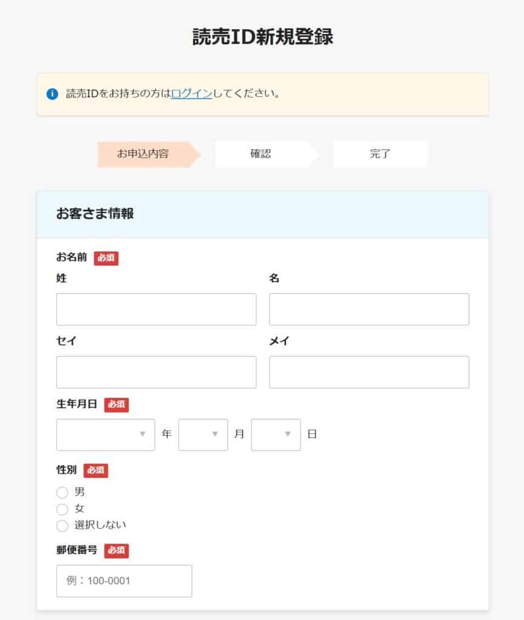This screenshot has width=524, height=620.
Task: Focus the 郵便番号 postal code field
Action: tap(124, 581)
